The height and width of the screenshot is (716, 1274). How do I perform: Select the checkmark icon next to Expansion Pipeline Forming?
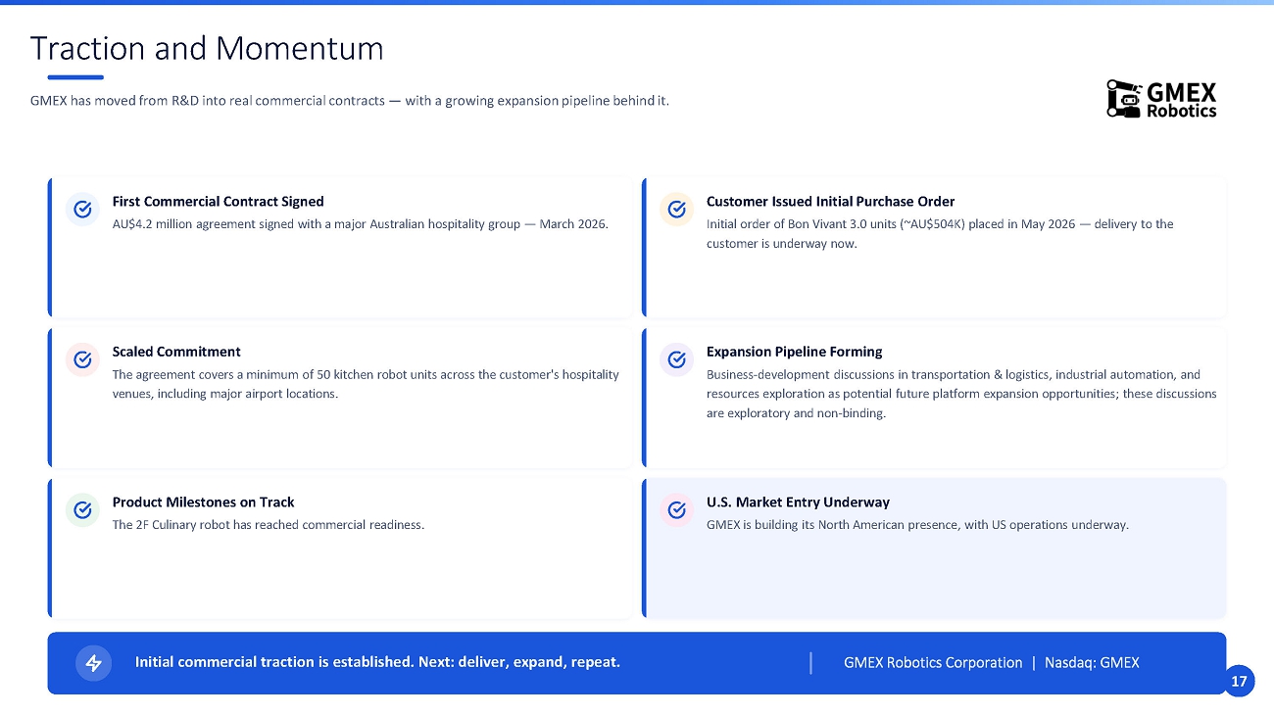pyautogui.click(x=677, y=359)
